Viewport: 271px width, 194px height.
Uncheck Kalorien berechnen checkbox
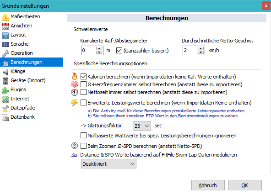coord(83,77)
